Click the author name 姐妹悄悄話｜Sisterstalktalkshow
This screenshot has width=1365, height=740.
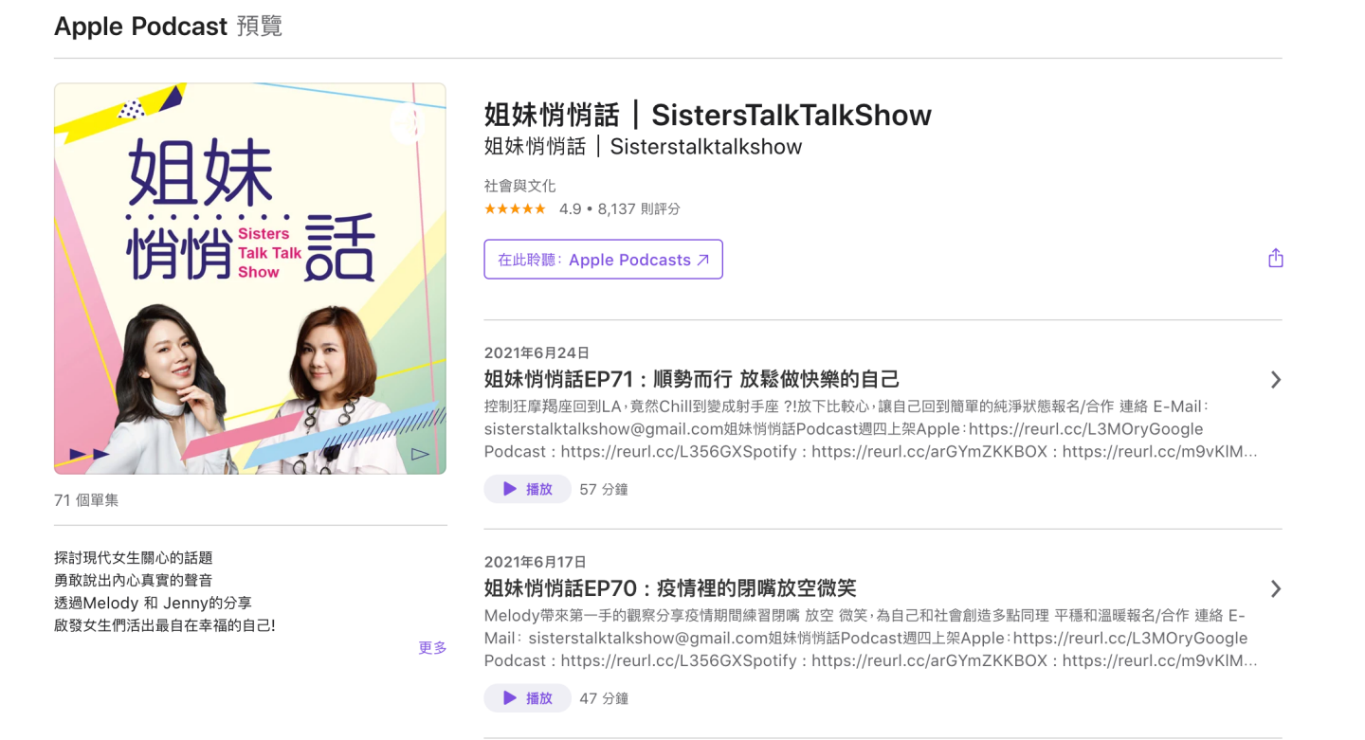click(644, 147)
